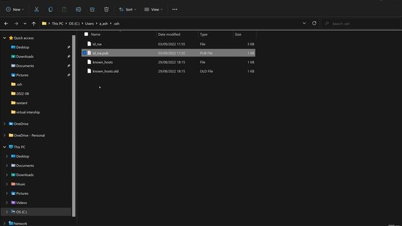Click the known_hosts file icon

(x=89, y=62)
